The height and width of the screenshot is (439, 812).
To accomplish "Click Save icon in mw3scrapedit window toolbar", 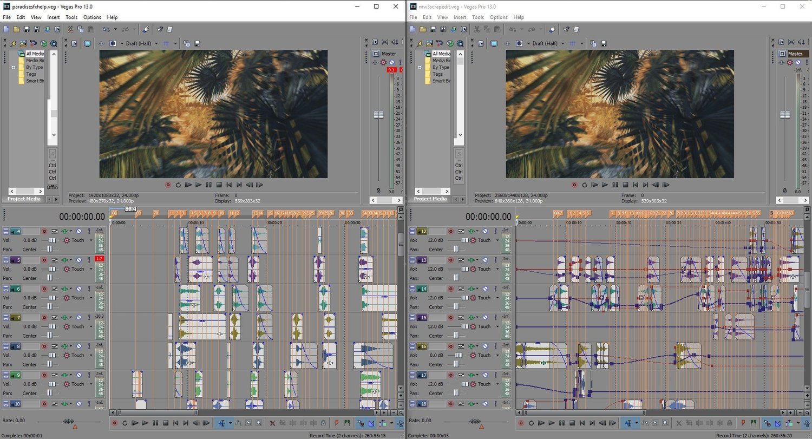I will (433, 29).
